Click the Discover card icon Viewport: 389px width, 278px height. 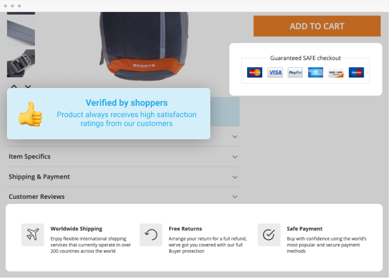(x=336, y=73)
